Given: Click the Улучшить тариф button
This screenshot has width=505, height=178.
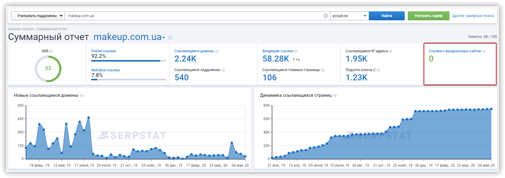Looking at the screenshot, I should click(428, 16).
